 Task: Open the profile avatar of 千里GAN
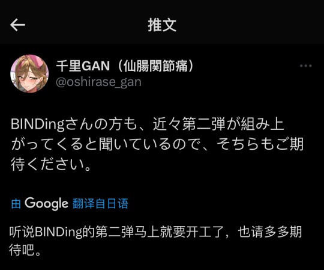29,74
